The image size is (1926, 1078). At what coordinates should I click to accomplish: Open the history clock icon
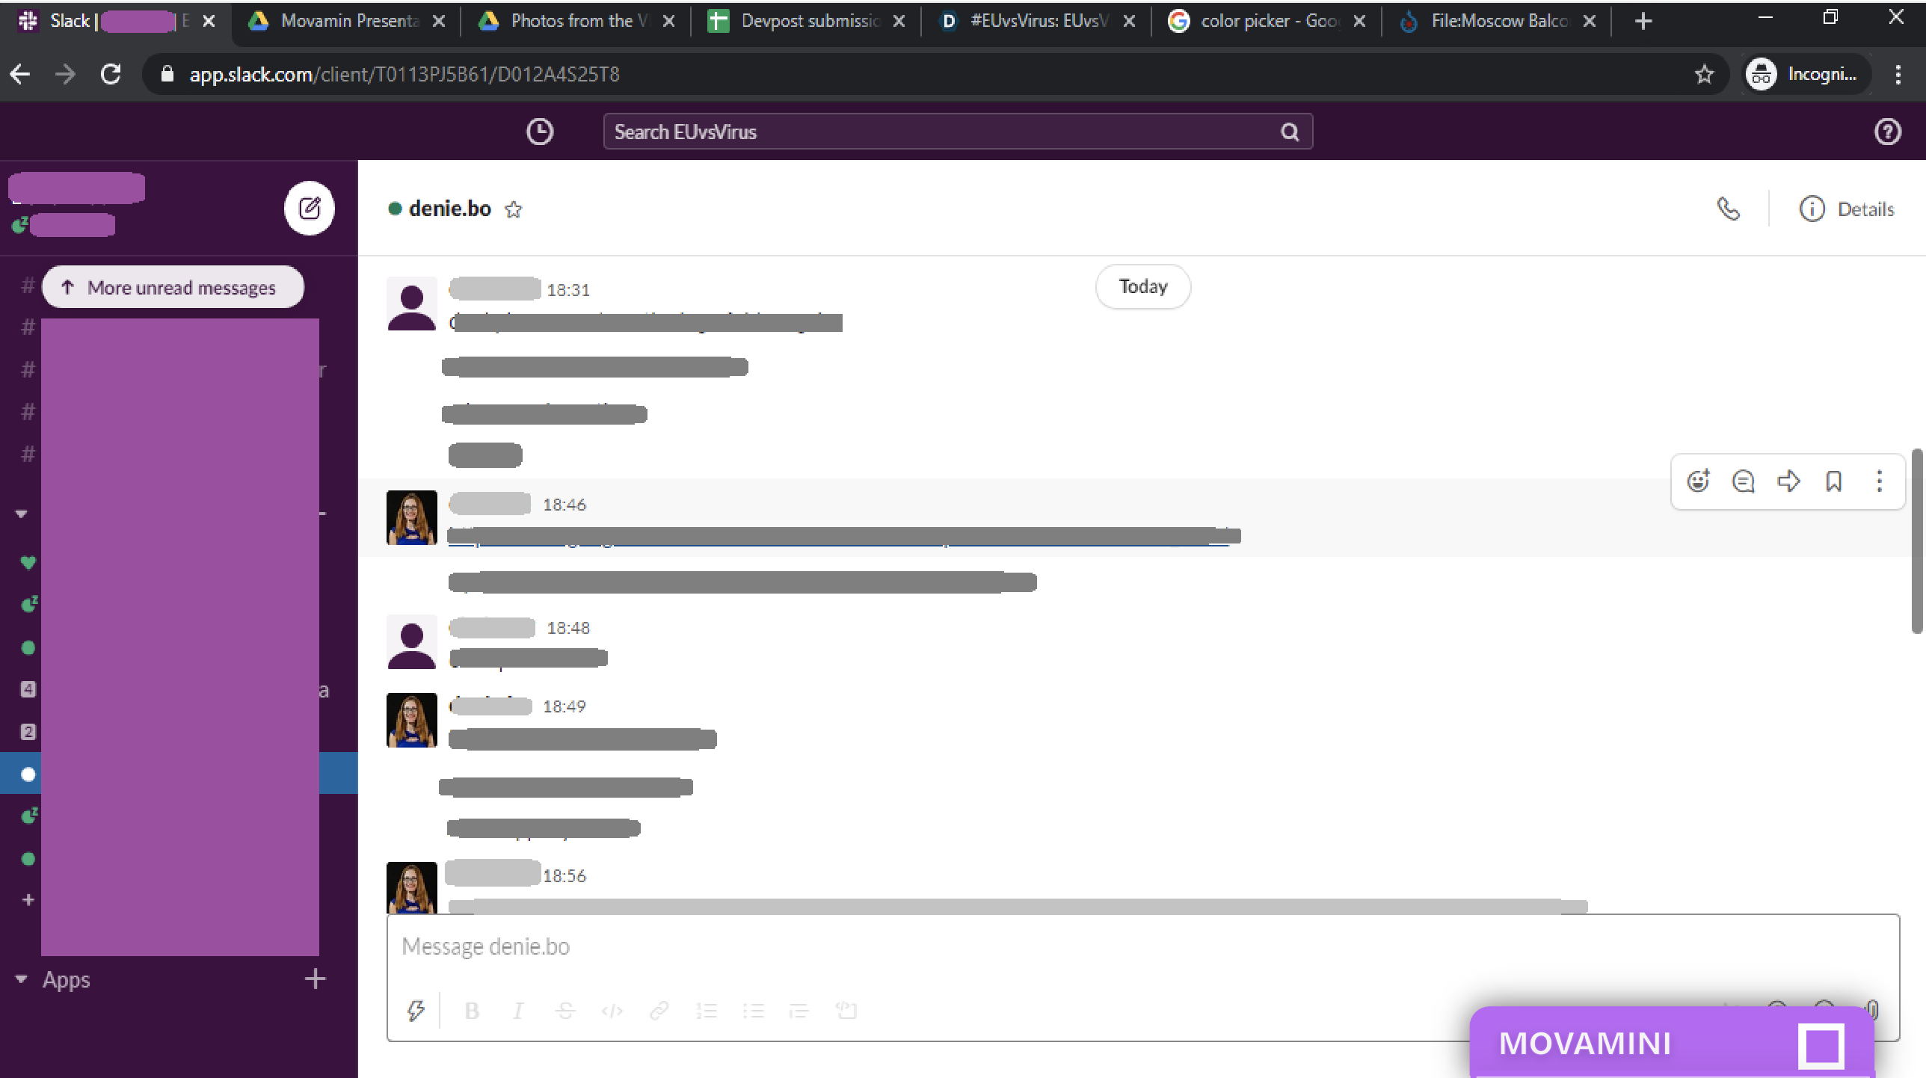pos(539,132)
